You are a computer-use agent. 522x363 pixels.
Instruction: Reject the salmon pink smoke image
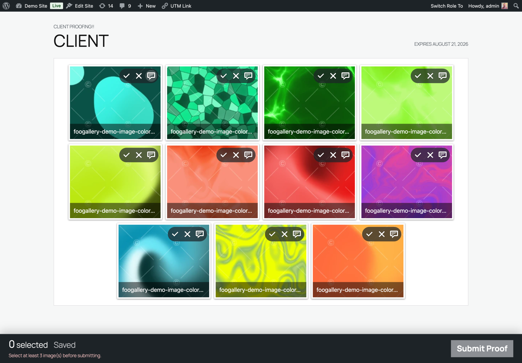(x=236, y=155)
